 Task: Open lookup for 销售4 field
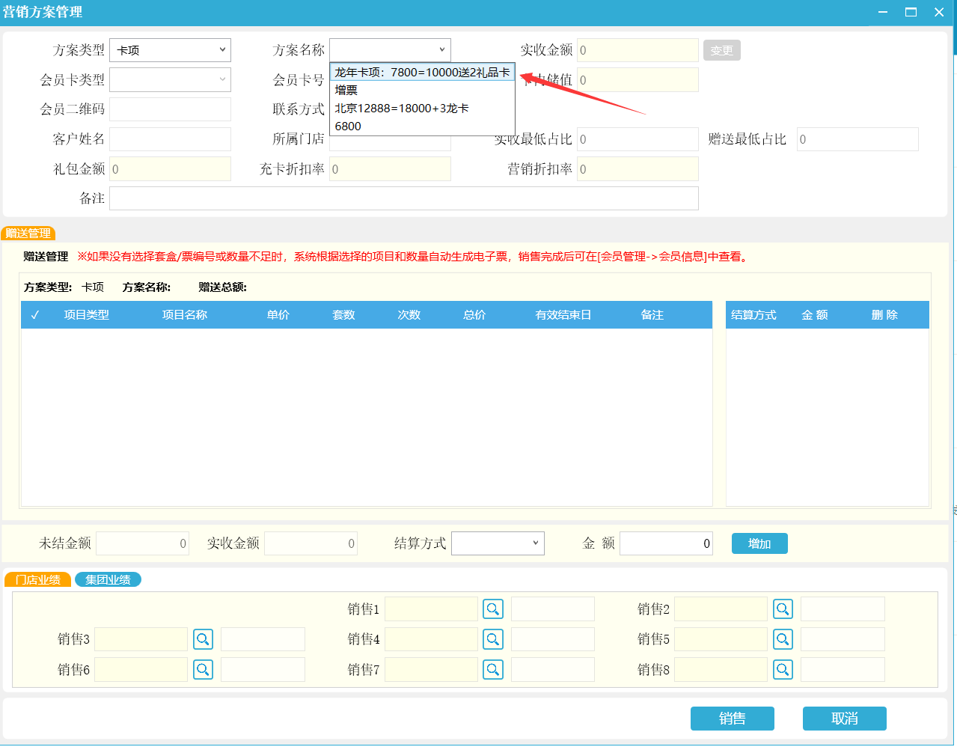[x=493, y=639]
